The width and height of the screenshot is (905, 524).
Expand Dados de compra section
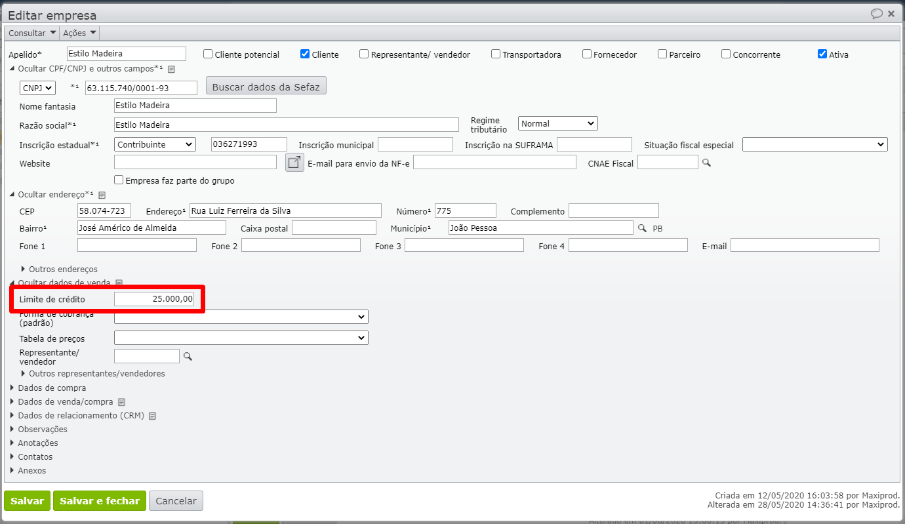coord(48,388)
